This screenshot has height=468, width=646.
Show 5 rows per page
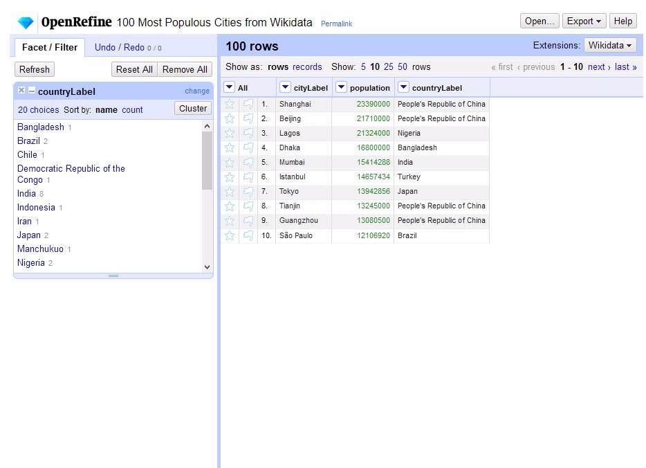point(363,66)
